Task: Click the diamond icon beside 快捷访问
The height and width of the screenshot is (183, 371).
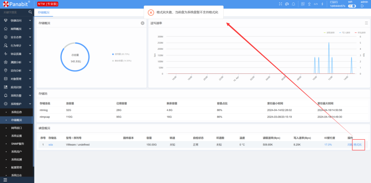Action: coord(6,21)
